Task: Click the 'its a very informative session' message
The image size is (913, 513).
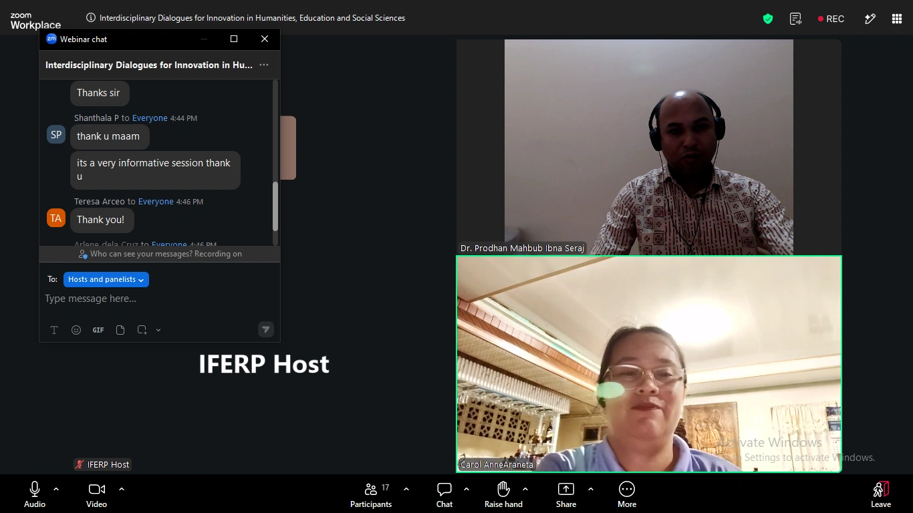Action: point(155,170)
